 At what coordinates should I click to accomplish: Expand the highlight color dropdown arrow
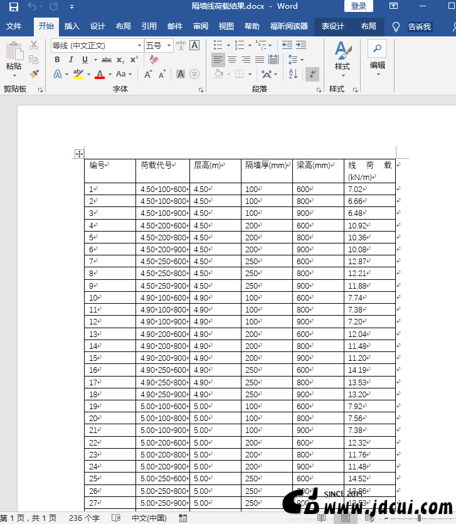tap(89, 74)
